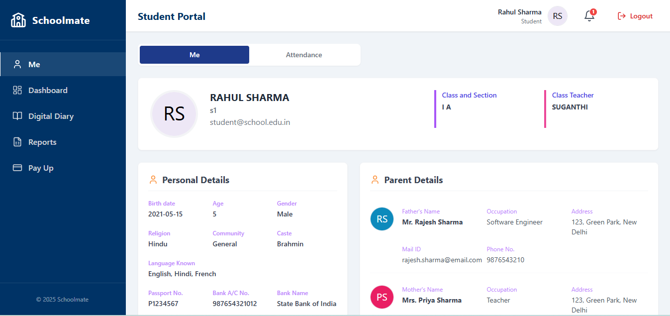Click the teacher name SUGANTHI
Screen dimensions: 670x316
point(570,107)
